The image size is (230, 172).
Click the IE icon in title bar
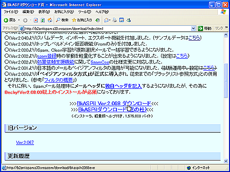tap(4, 5)
